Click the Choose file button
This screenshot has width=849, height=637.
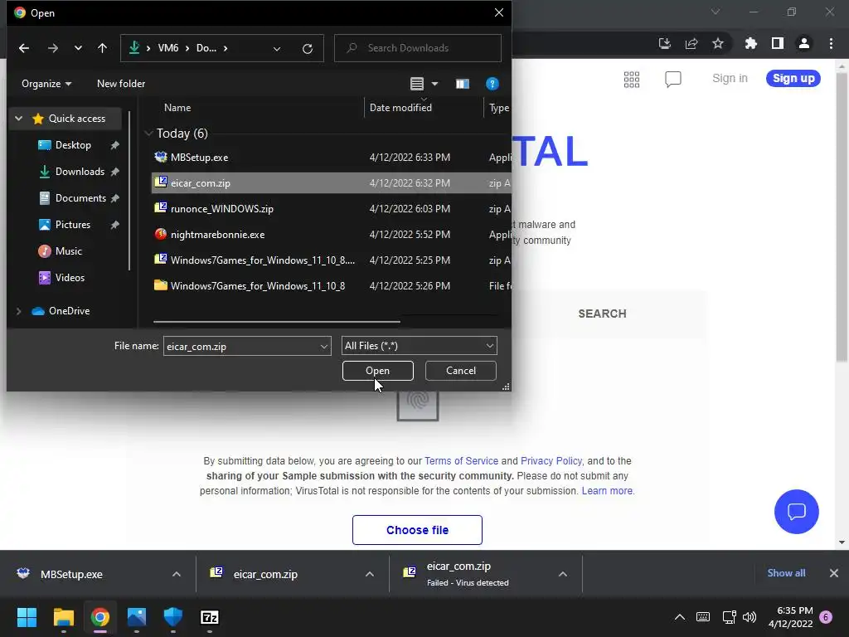point(418,530)
